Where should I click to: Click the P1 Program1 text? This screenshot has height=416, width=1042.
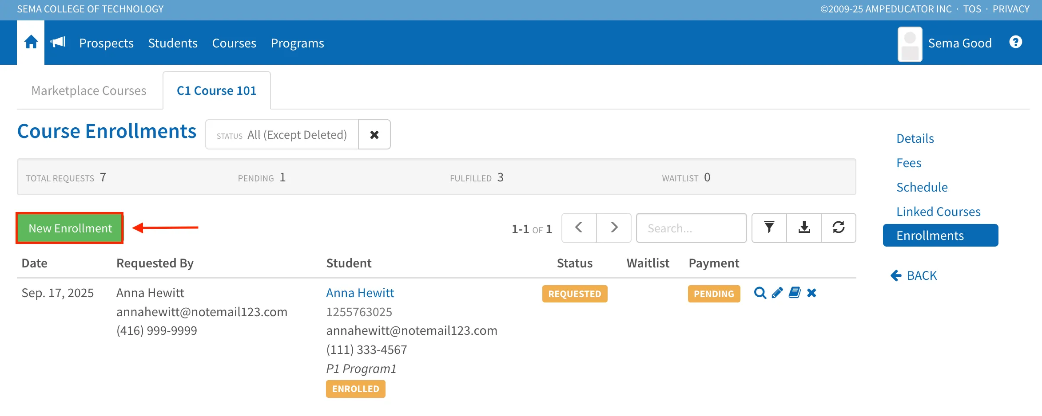coord(361,369)
